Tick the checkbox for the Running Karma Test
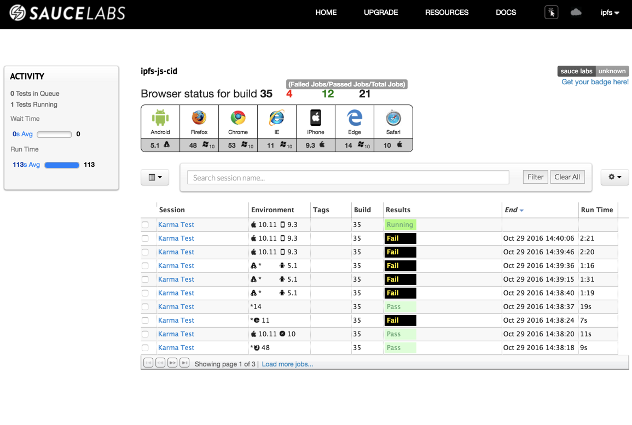Viewport: 632px width, 425px height. click(145, 225)
